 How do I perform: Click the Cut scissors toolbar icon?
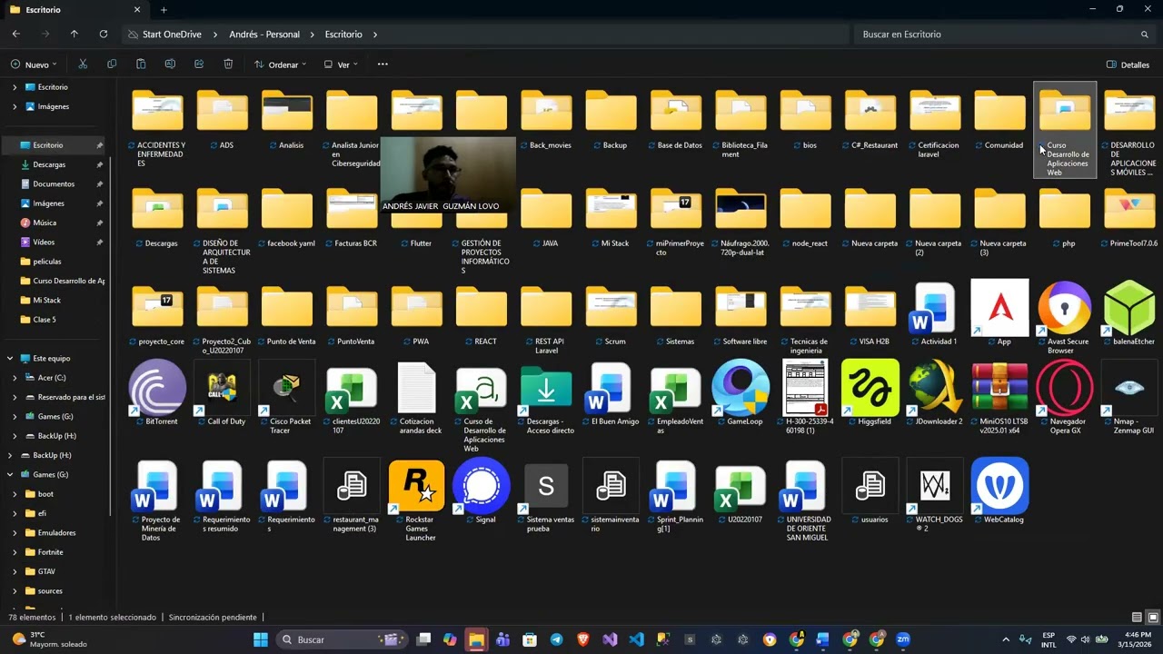tap(83, 64)
